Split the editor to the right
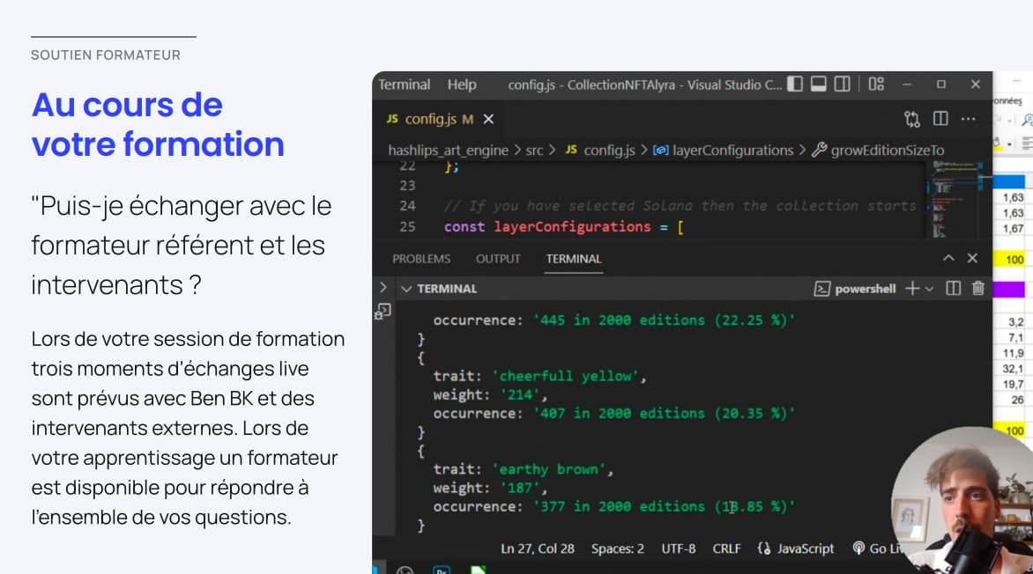1033x574 pixels. coord(940,119)
